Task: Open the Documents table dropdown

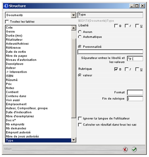Action: (x=74, y=15)
